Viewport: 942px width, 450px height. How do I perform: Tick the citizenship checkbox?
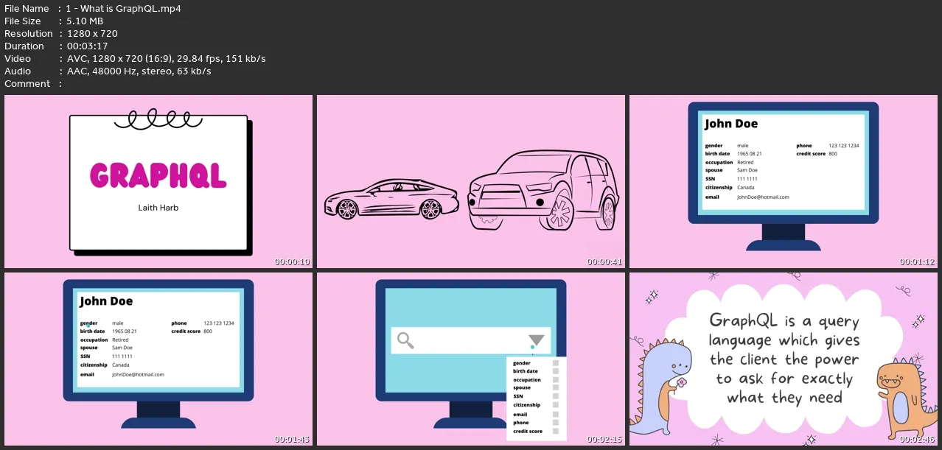(x=556, y=405)
